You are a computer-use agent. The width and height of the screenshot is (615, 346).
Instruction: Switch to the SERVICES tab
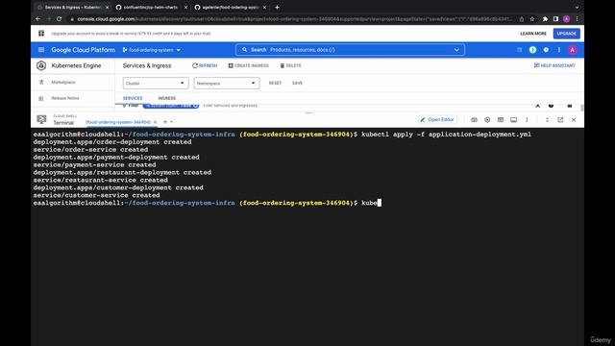tap(133, 98)
